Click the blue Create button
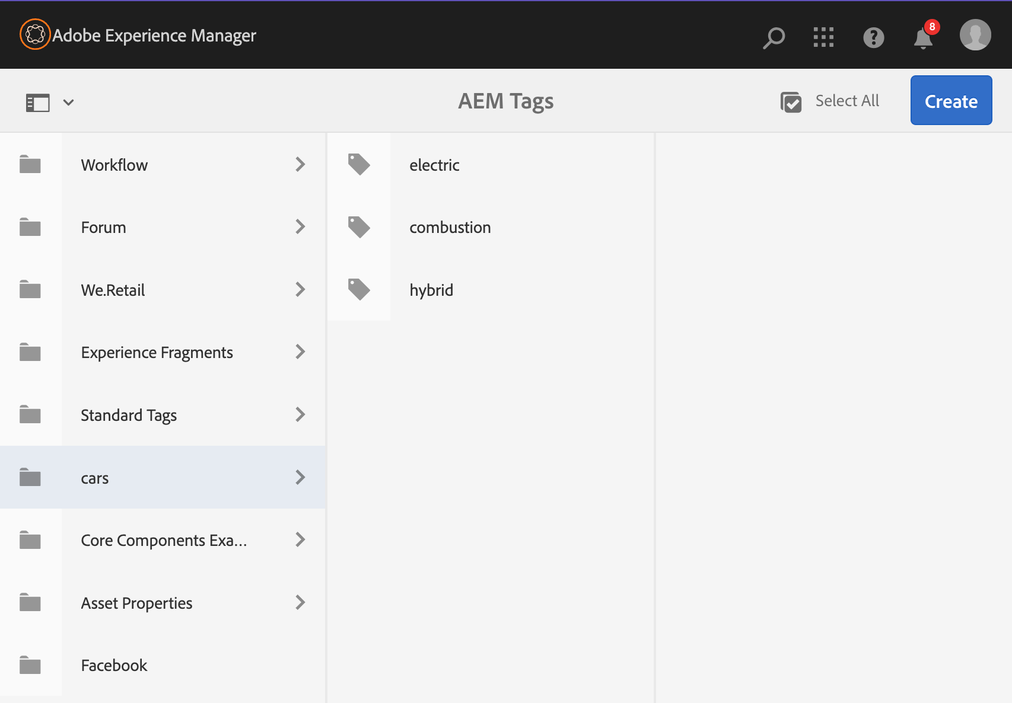Screen dimensions: 1012x703 click(x=951, y=100)
